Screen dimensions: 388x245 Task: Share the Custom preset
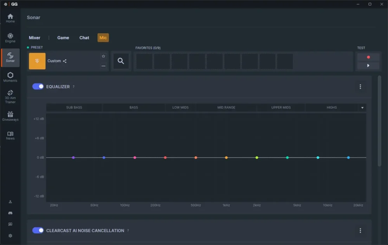64,61
